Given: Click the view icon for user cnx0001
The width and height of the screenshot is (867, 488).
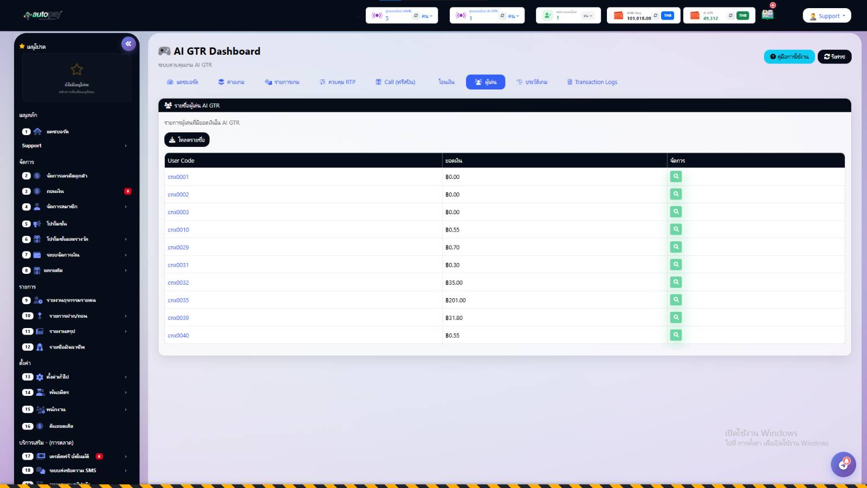Looking at the screenshot, I should pyautogui.click(x=676, y=177).
